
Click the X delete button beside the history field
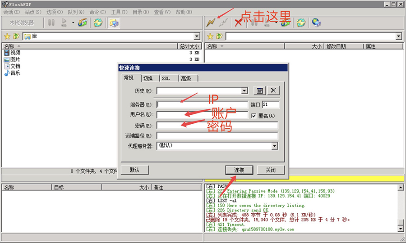(273, 90)
